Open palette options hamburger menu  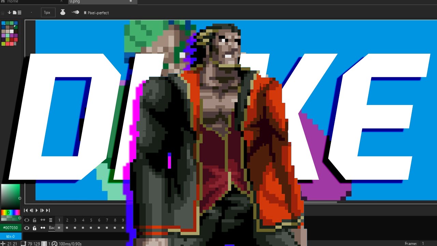19,13
